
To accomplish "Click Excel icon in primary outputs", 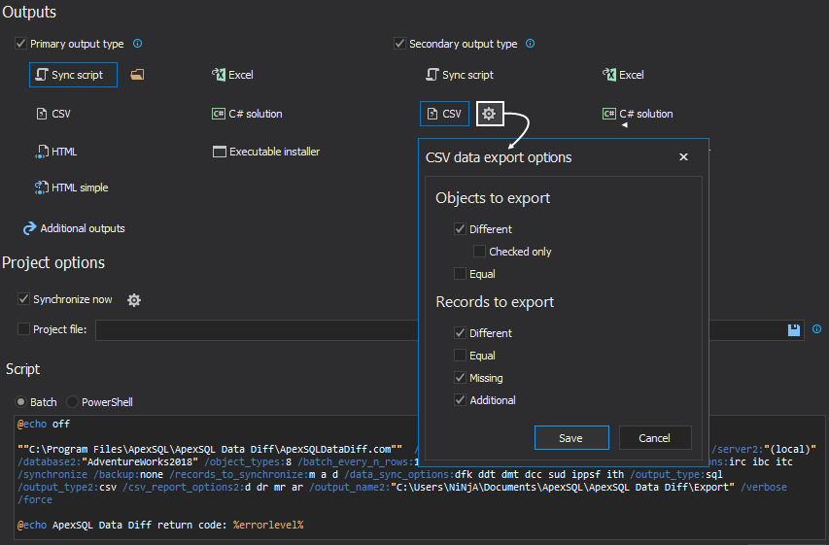I will [x=219, y=75].
